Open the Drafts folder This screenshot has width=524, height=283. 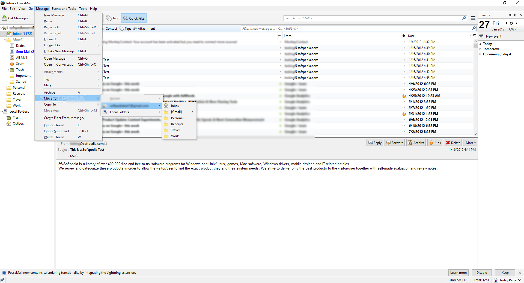[20, 46]
